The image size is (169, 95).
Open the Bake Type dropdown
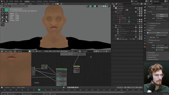point(162,37)
